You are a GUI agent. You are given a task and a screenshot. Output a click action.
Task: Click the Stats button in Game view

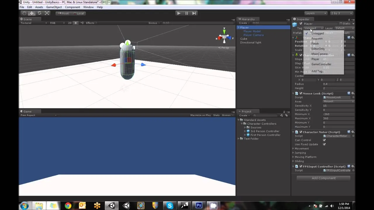216,115
